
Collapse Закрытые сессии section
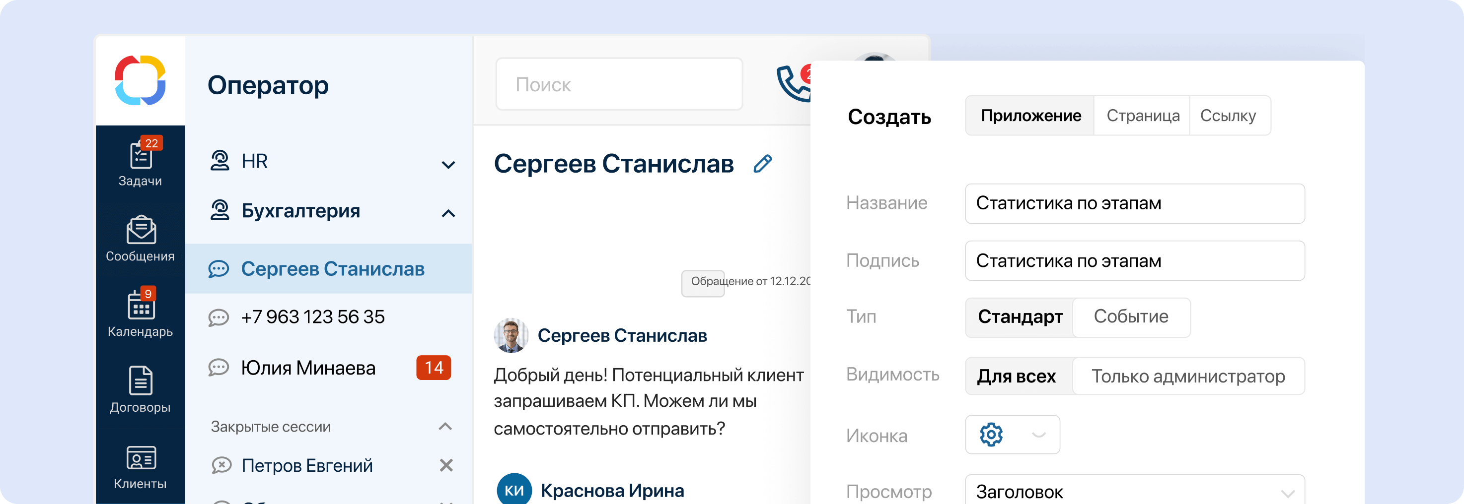pos(445,426)
